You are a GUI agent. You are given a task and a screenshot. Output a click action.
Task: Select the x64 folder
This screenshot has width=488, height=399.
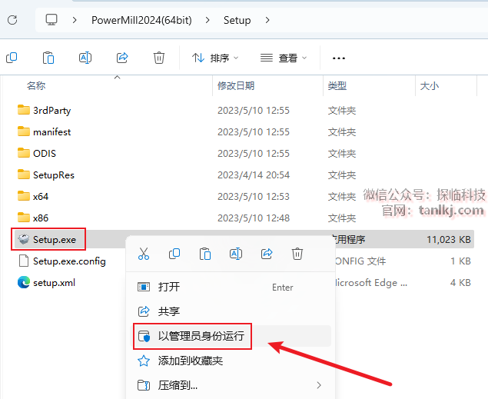point(41,196)
